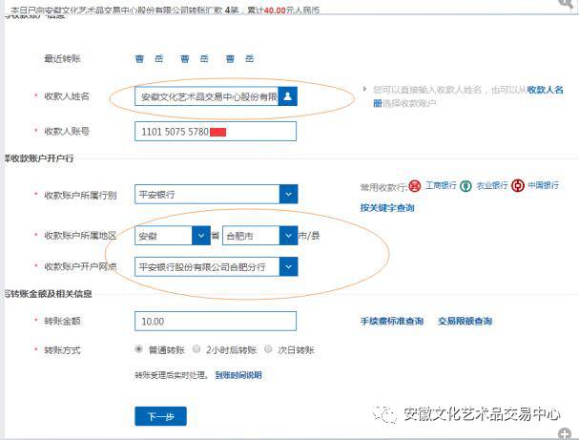This screenshot has height=440, width=579.
Task: Expand the 合肥市 city dropdown
Action: pyautogui.click(x=288, y=236)
